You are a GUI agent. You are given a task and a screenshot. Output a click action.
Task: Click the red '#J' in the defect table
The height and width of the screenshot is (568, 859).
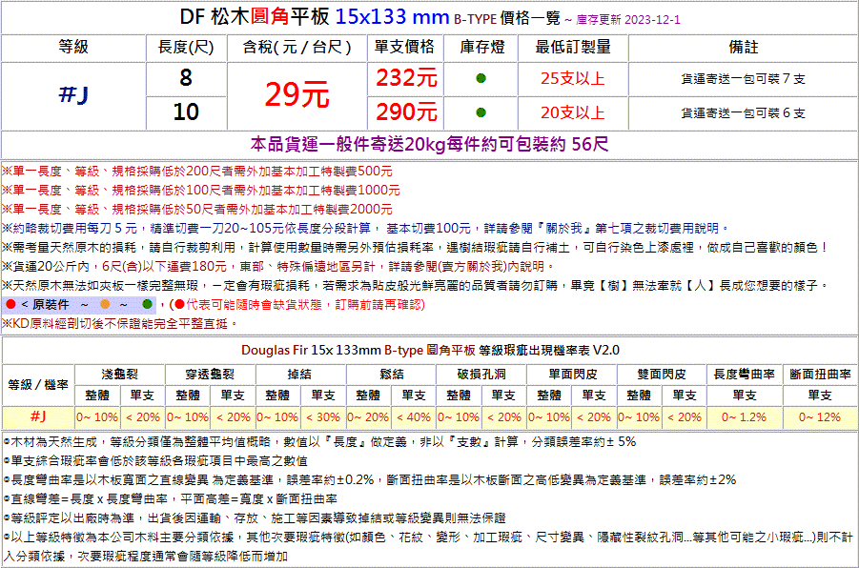(x=38, y=416)
